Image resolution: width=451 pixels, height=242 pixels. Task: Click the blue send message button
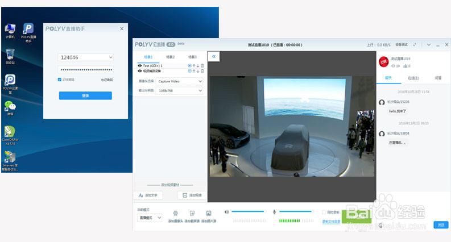pyautogui.click(x=441, y=225)
